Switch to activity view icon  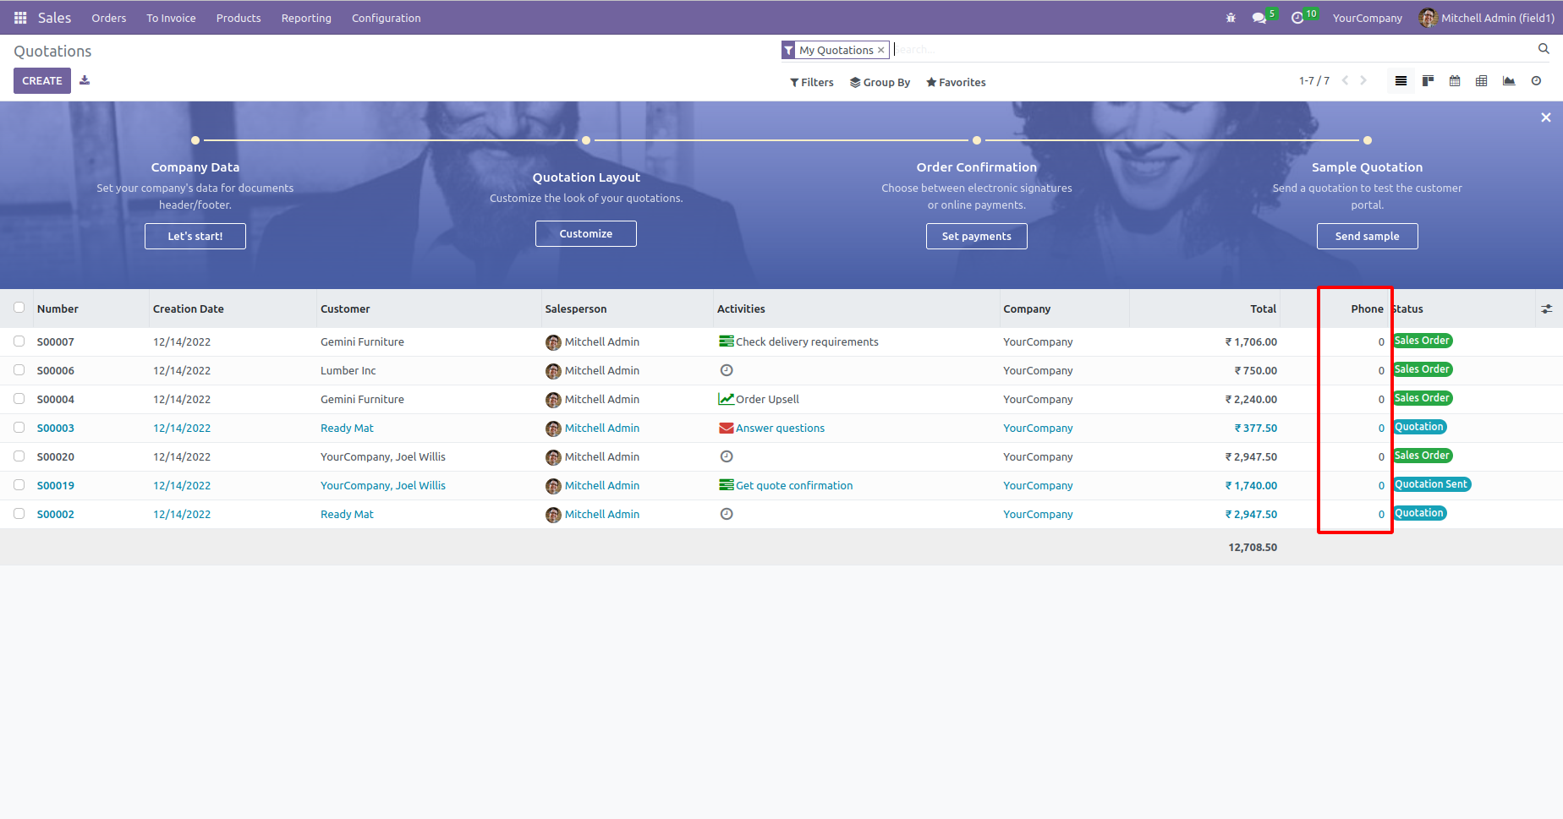tap(1536, 81)
